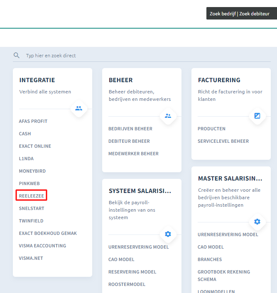
Task: Go to Branches
Action: pos(210,259)
